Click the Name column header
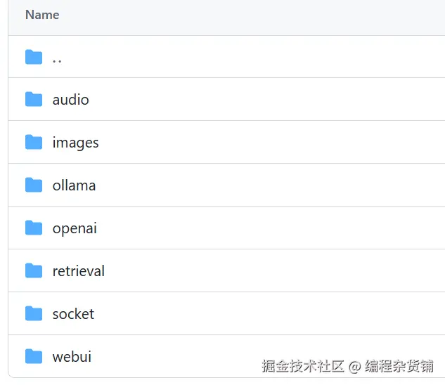The image size is (445, 385). point(42,15)
